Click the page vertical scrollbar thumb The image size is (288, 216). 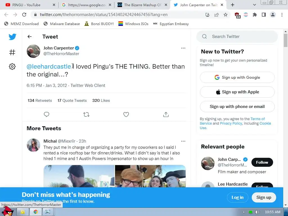[x=285, y=40]
